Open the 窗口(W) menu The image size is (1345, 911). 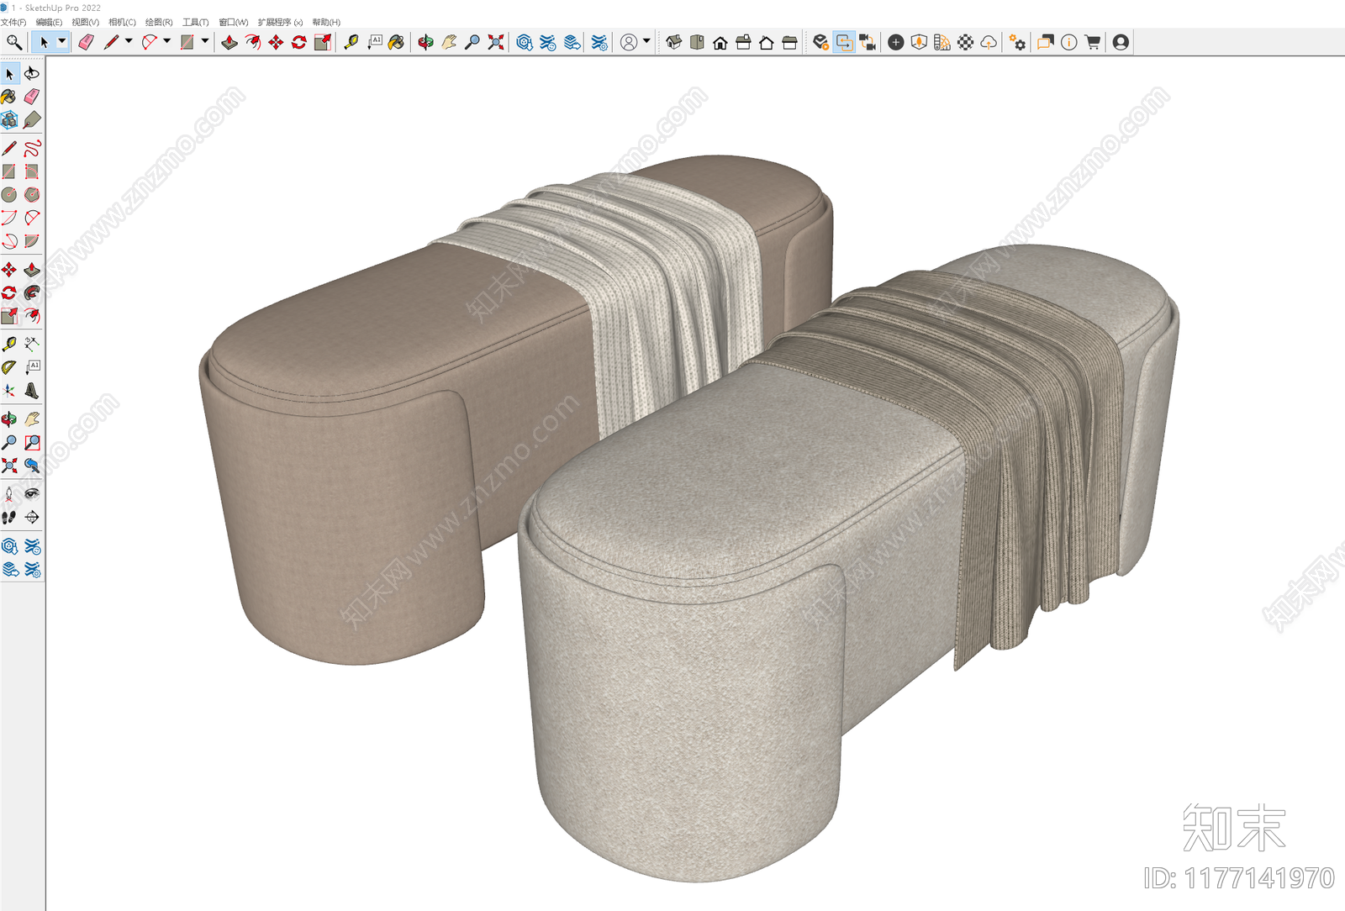click(x=233, y=22)
